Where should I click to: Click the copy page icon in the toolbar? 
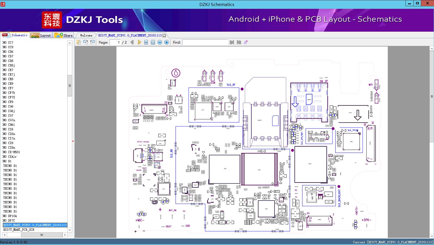(x=79, y=42)
